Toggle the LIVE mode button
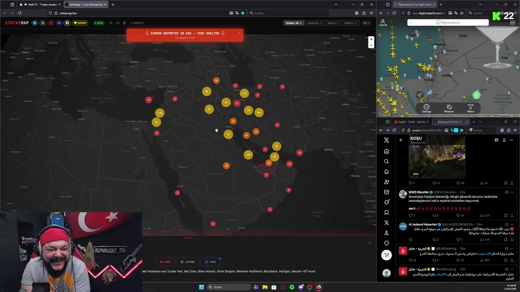Image resolution: width=520 pixels, height=292 pixels. point(165,262)
